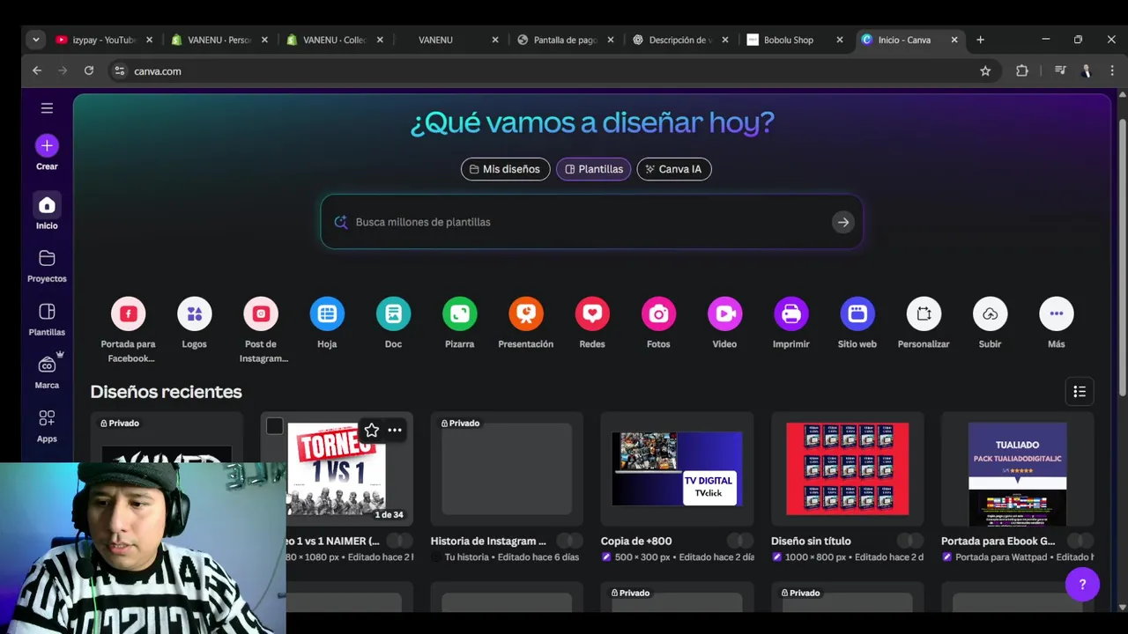
Task: Open a new browser tab
Action: (x=980, y=40)
